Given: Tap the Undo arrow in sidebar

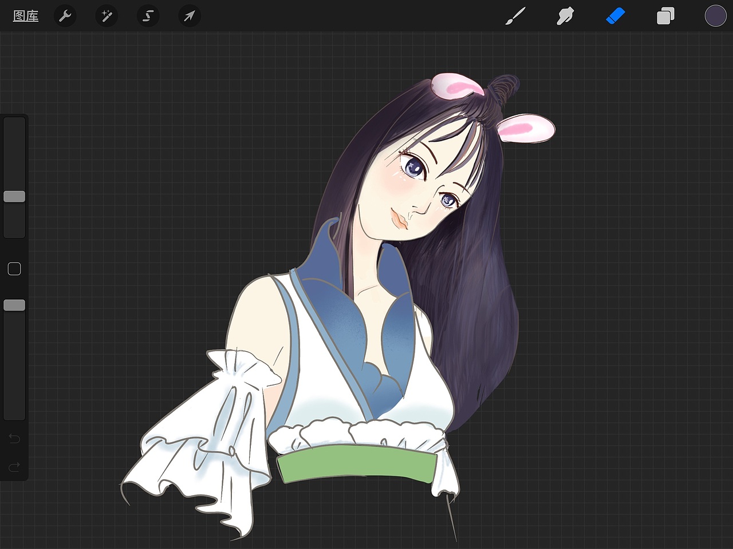Looking at the screenshot, I should (x=14, y=439).
